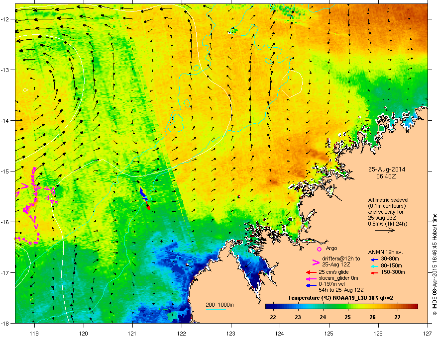438x338 pixels.
Task: Click the (0.1m contours) text
Action: coord(387,206)
